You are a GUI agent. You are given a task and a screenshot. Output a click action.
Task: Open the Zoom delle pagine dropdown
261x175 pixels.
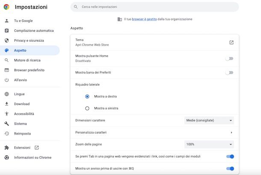[x=209, y=144]
